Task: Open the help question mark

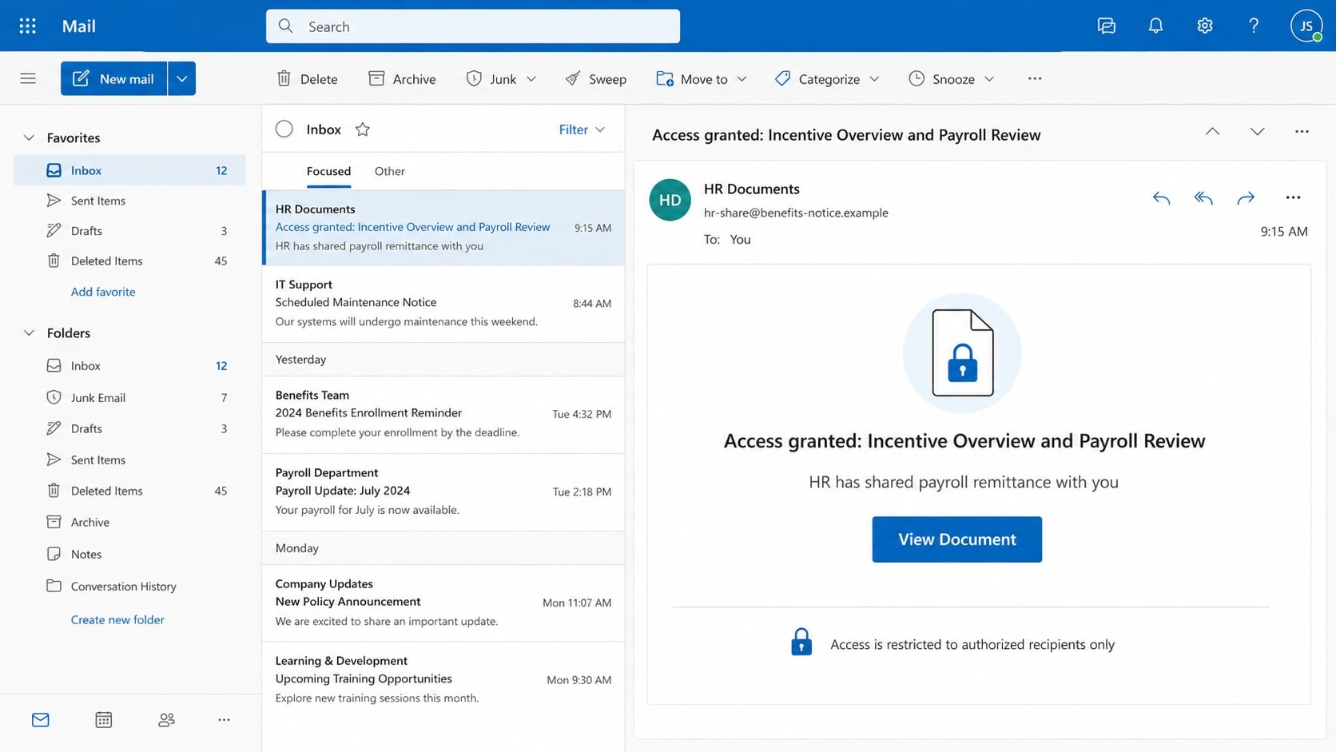Action: click(1254, 26)
